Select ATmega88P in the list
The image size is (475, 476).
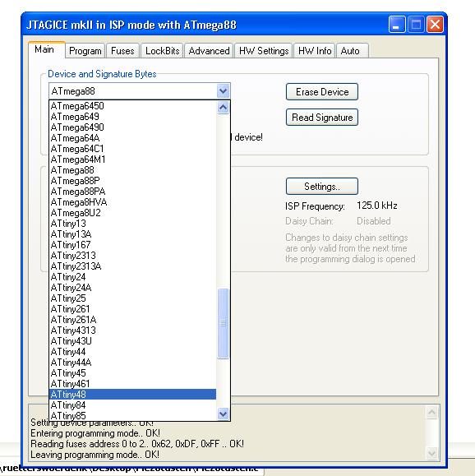click(132, 181)
